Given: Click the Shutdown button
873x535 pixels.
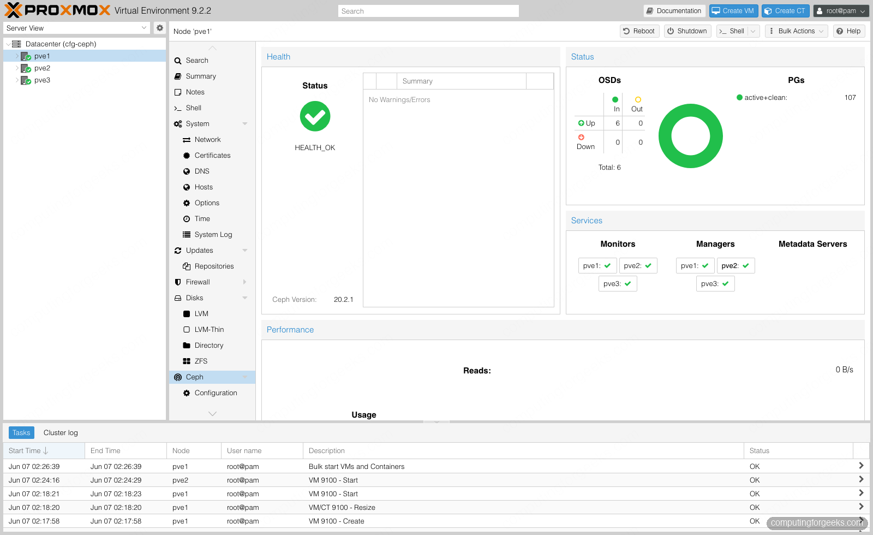Looking at the screenshot, I should (687, 31).
